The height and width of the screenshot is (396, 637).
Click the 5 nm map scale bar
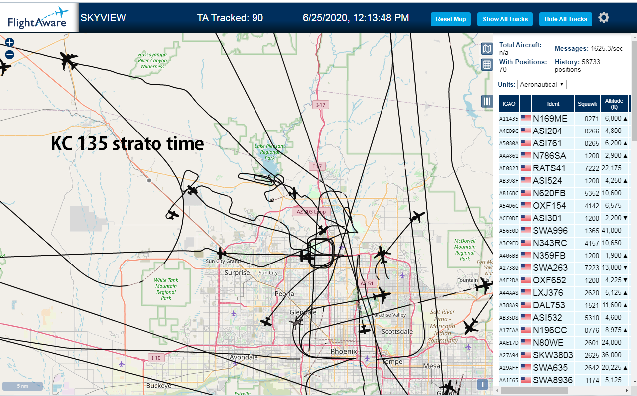click(23, 386)
